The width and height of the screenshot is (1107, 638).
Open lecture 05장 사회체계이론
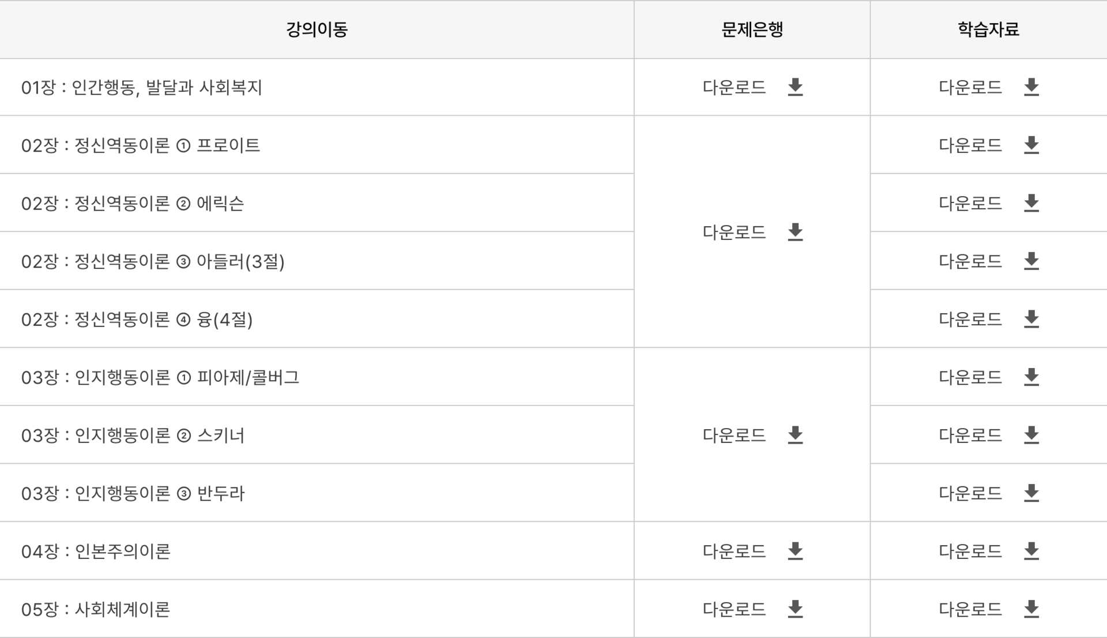click(96, 609)
